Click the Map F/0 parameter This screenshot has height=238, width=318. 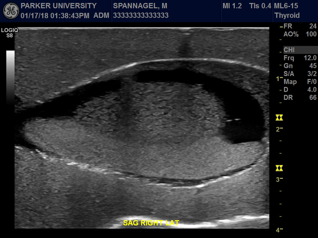(x=300, y=82)
